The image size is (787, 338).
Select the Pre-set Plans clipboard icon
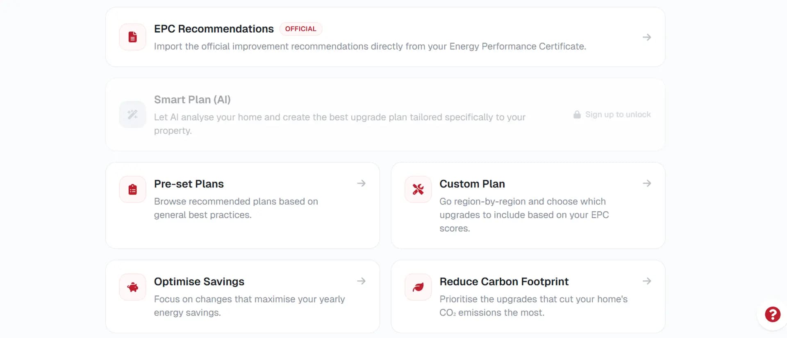coord(132,189)
